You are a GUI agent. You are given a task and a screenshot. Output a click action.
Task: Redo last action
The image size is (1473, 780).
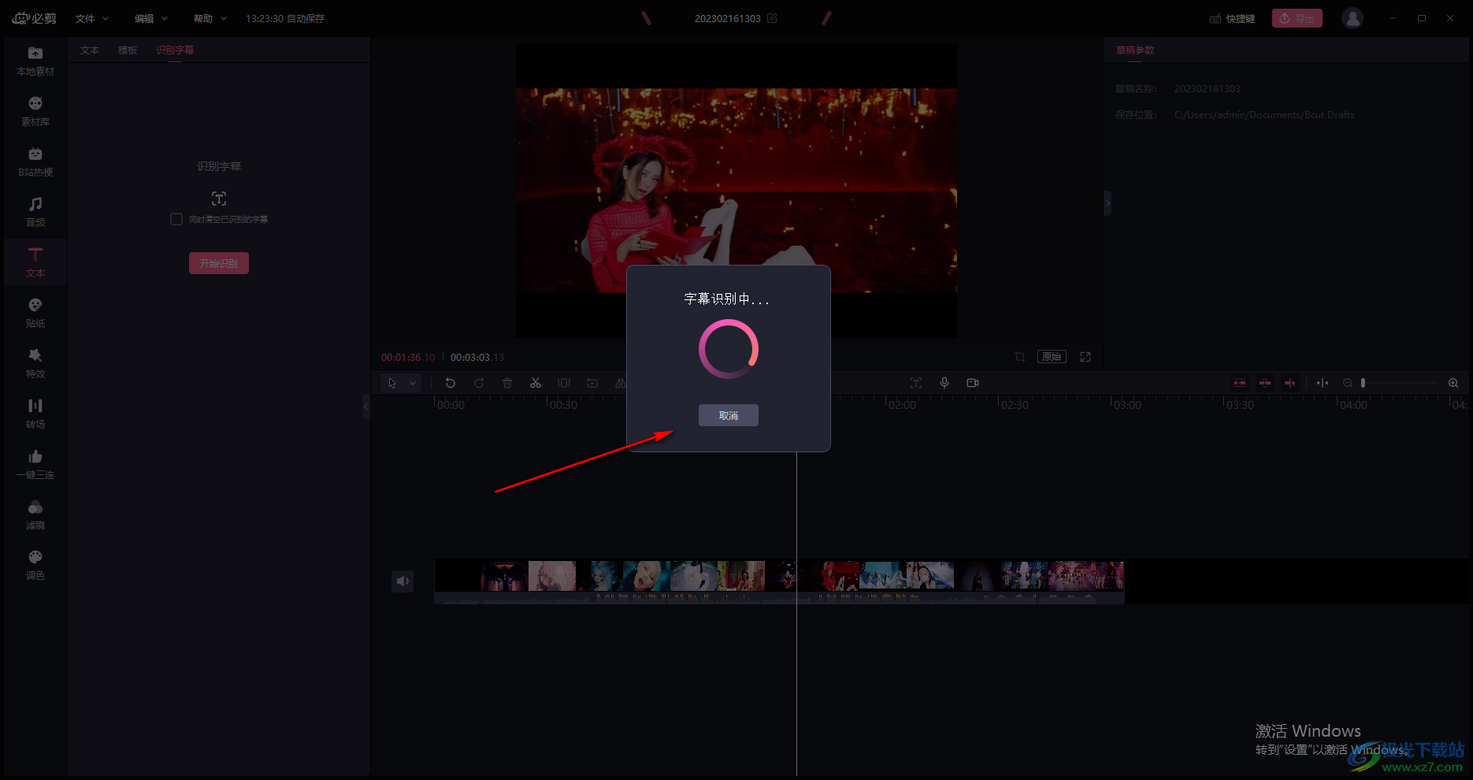[479, 383]
